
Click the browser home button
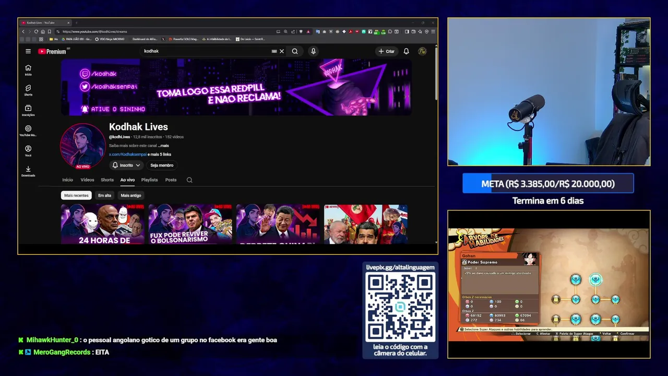pos(43,31)
